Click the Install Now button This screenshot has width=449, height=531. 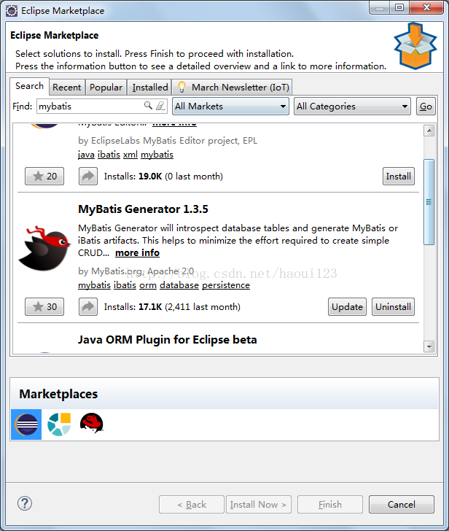259,505
